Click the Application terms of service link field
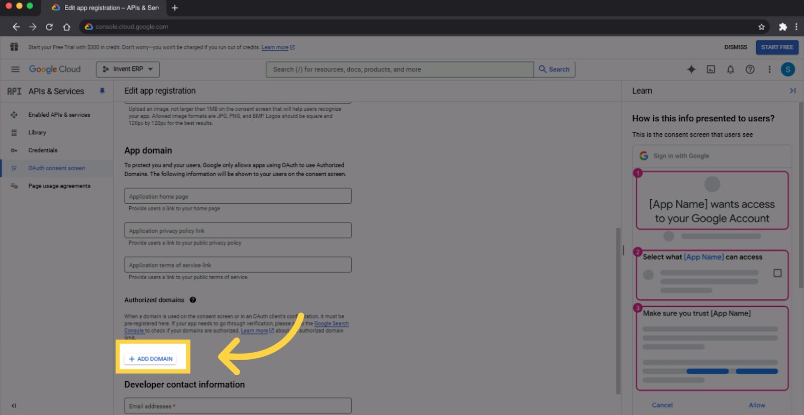The width and height of the screenshot is (804, 415). (x=238, y=265)
